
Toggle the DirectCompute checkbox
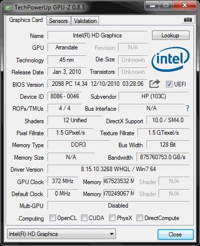click(139, 218)
